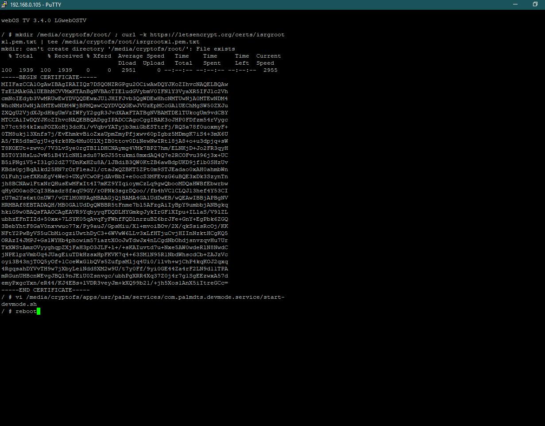Click the certificate line starting B5T0Y3HsLuJvW

[115, 155]
